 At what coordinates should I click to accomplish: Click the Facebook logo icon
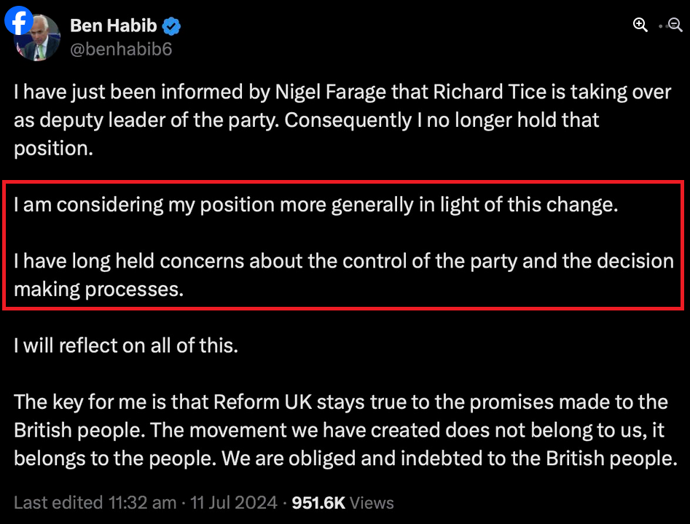(x=17, y=21)
